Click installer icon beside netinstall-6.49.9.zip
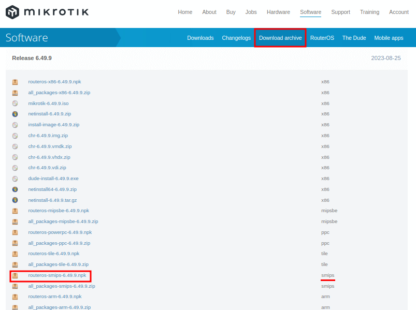Image resolution: width=416 pixels, height=310 pixels. [x=15, y=114]
